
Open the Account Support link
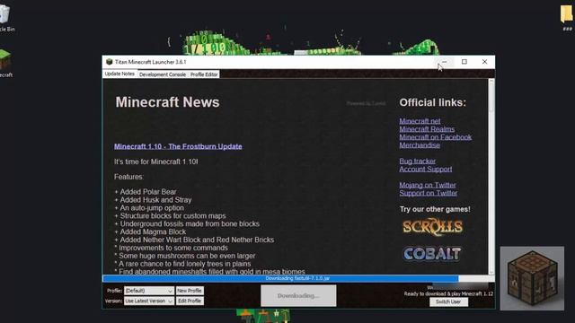(x=425, y=170)
